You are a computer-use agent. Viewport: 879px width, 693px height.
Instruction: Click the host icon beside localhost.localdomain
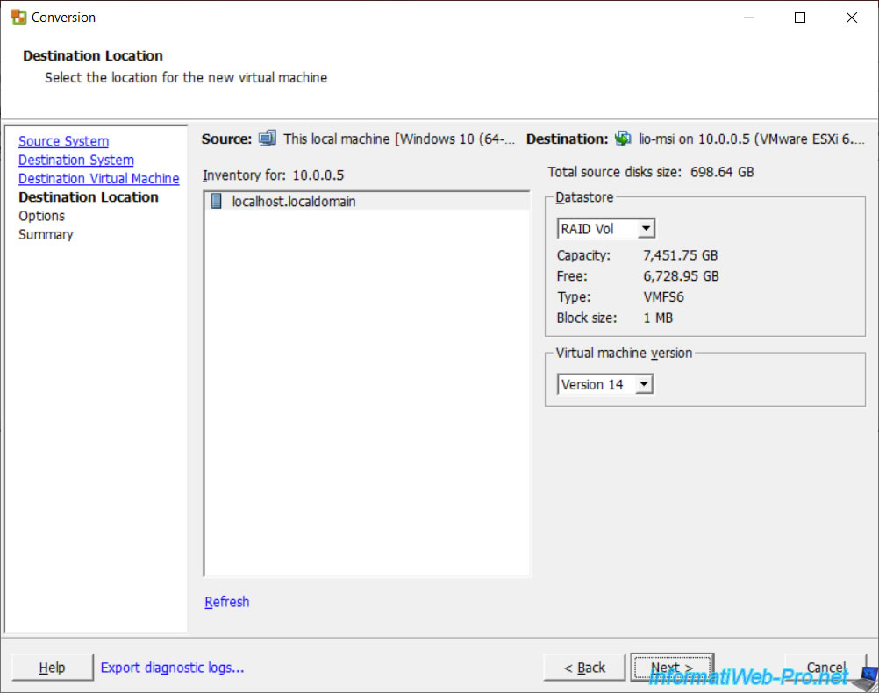[217, 202]
